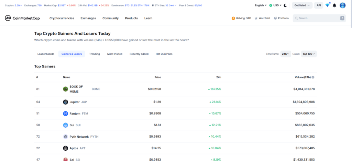Screen dimensions: 352x161
Task: Open the Cryptocurrencies menu
Action: pos(62,18)
